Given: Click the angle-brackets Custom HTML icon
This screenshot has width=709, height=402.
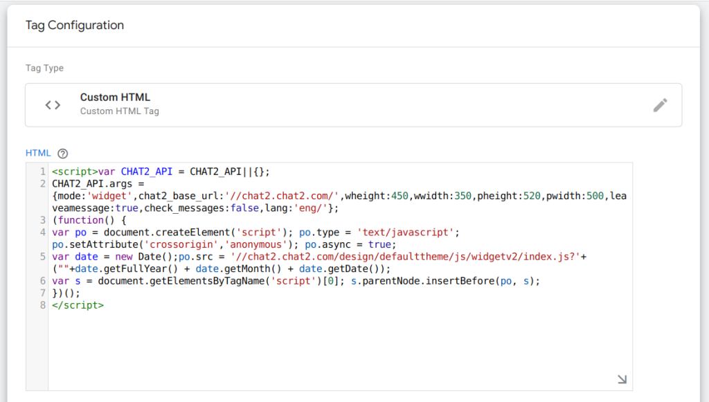Looking at the screenshot, I should (x=53, y=105).
